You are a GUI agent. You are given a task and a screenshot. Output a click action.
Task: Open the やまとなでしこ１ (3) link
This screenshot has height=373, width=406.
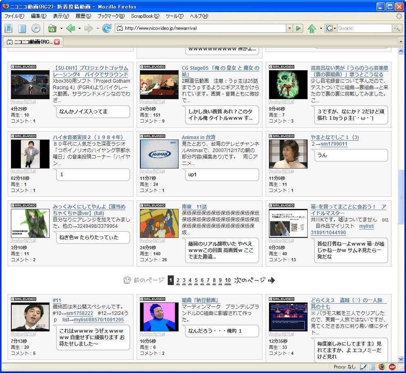point(335,137)
